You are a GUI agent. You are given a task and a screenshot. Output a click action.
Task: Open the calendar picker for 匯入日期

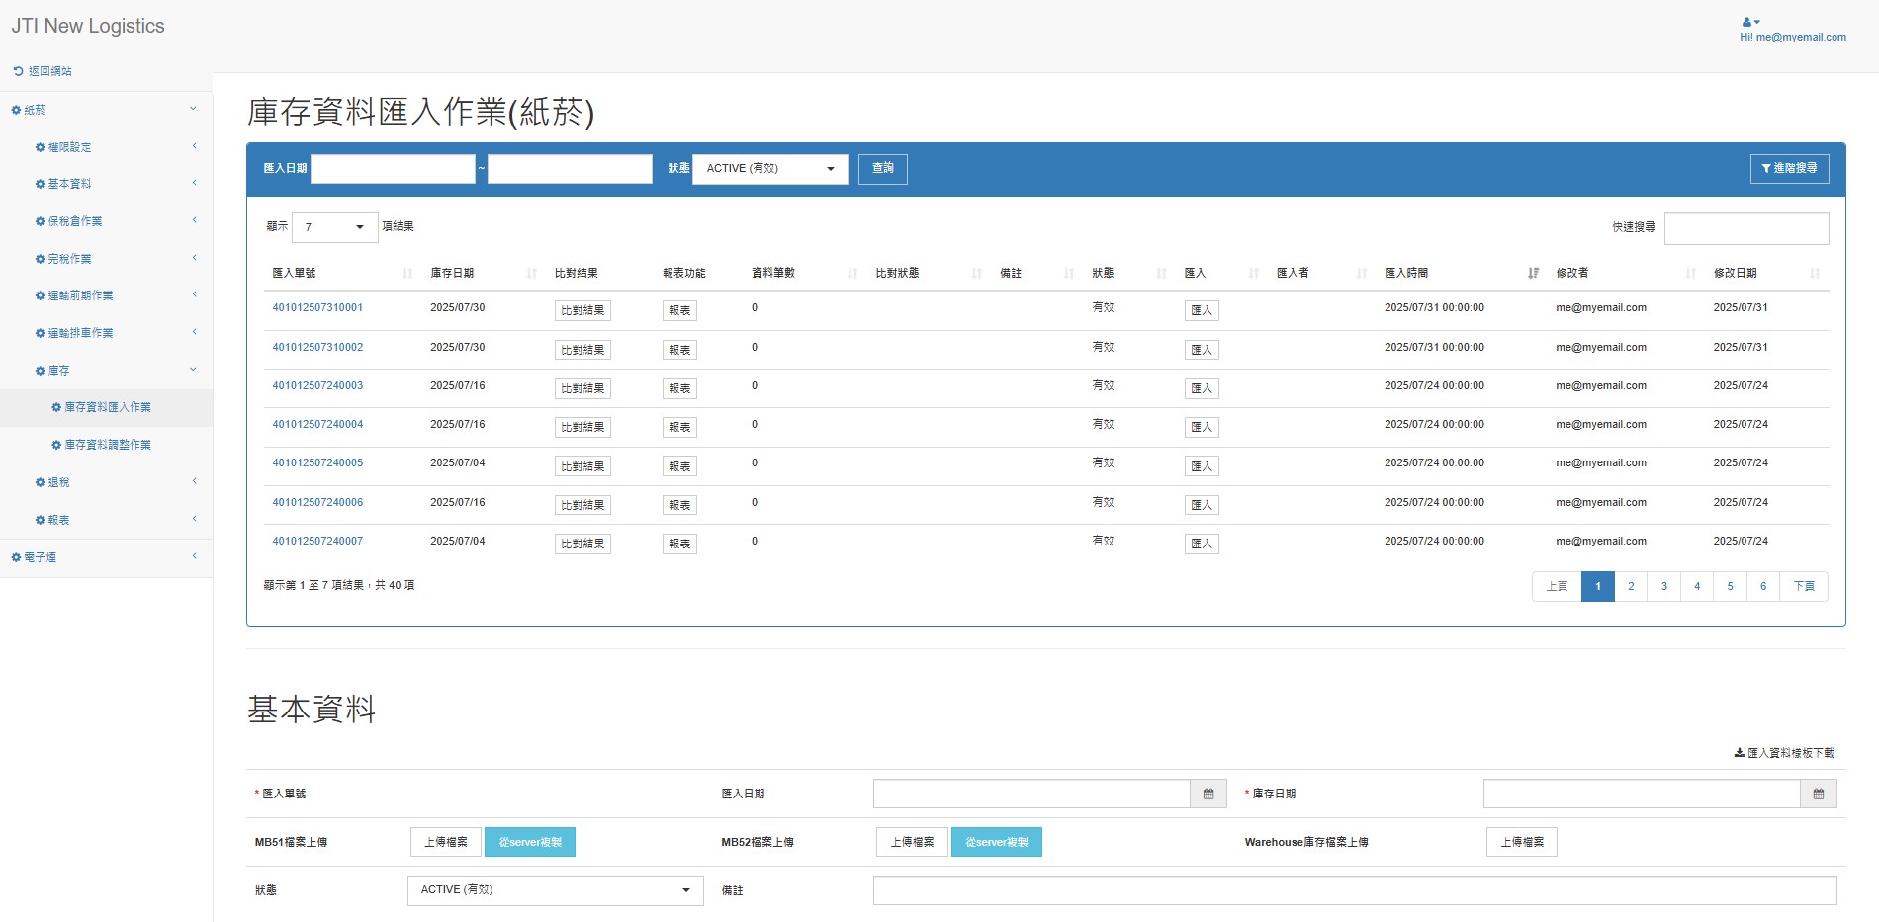[x=1208, y=794]
